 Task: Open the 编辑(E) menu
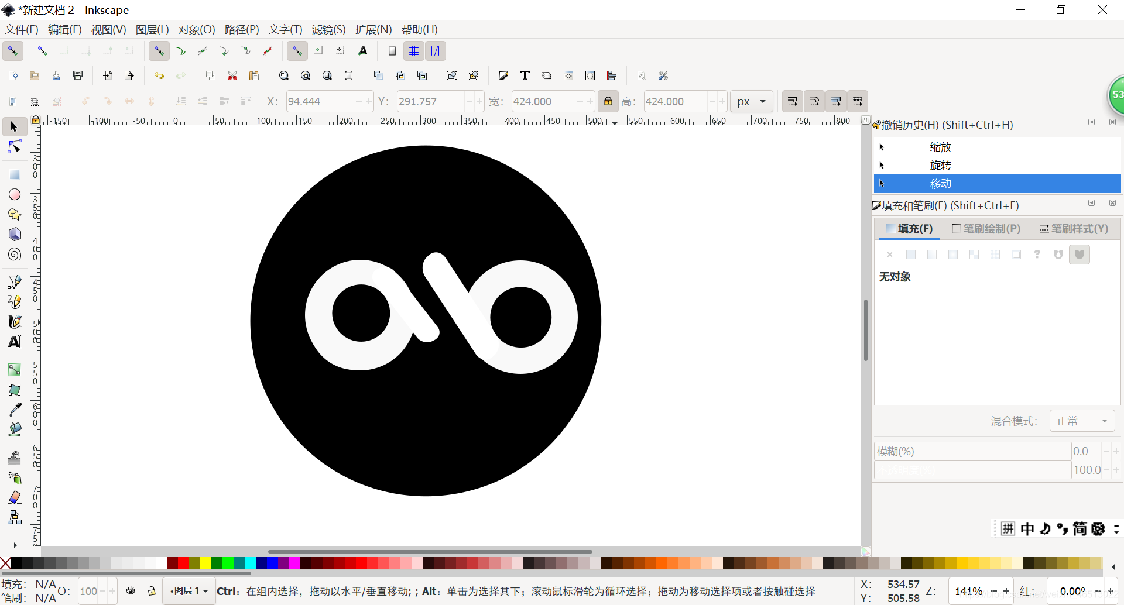tap(64, 29)
